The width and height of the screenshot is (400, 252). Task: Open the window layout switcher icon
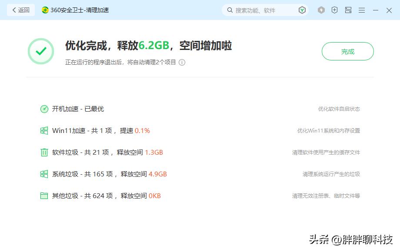click(348, 10)
